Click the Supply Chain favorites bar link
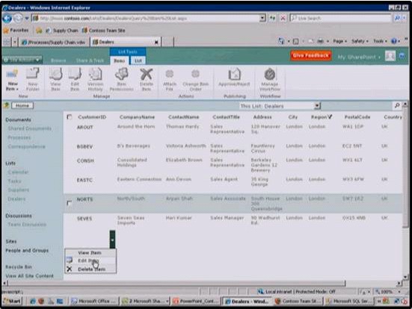This screenshot has width=412, height=309. point(62,31)
